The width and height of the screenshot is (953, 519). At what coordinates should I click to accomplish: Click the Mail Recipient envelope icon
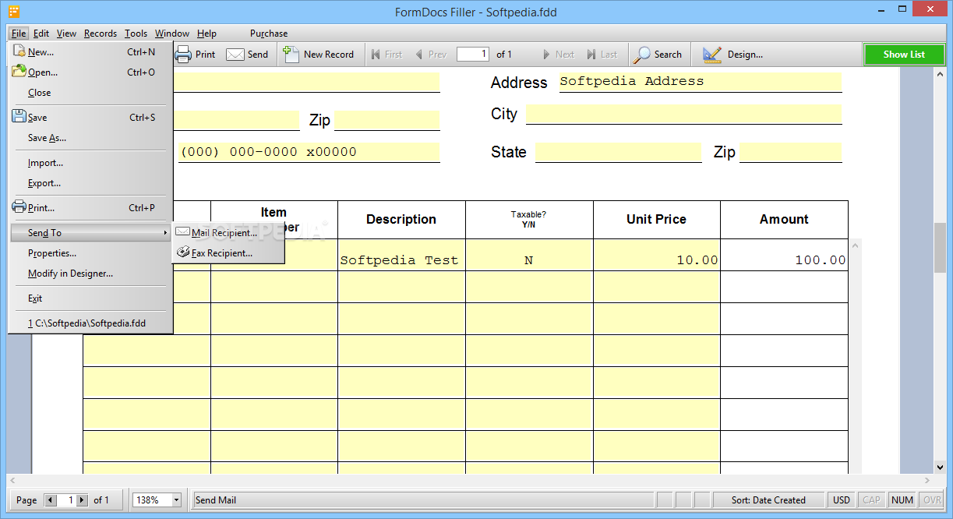183,232
